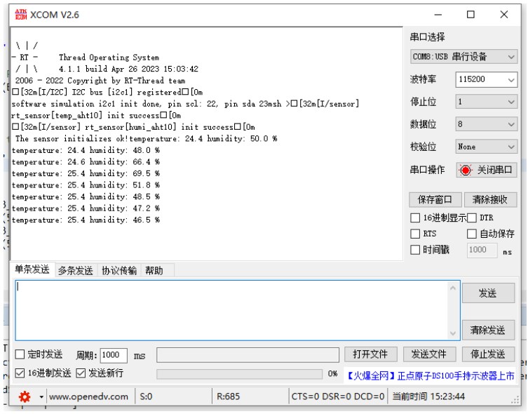Image resolution: width=528 pixels, height=414 pixels.
Task: Click the line ending humidity: 46.5 %
Action: 86,220
